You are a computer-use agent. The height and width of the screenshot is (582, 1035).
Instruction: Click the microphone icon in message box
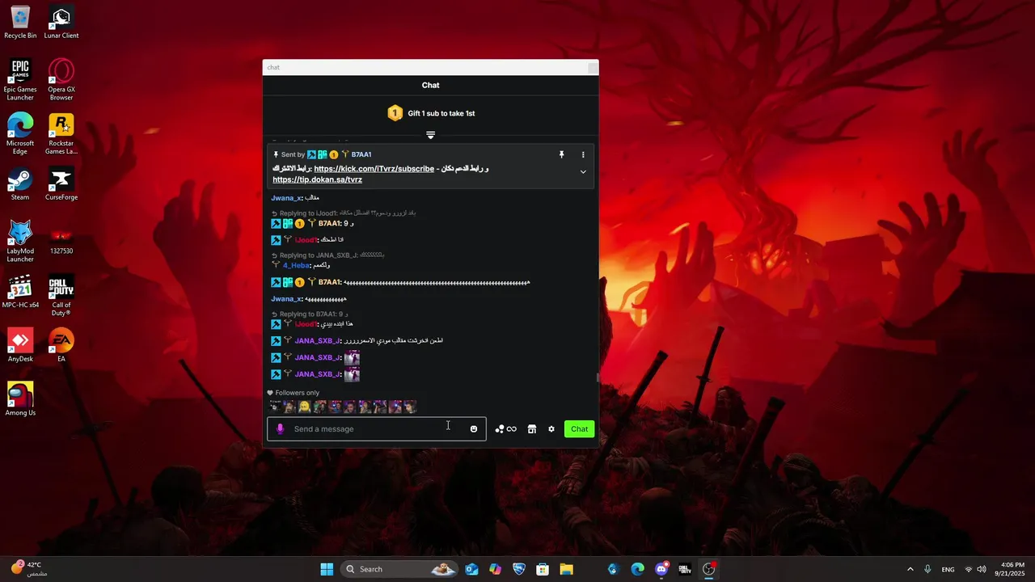click(281, 429)
